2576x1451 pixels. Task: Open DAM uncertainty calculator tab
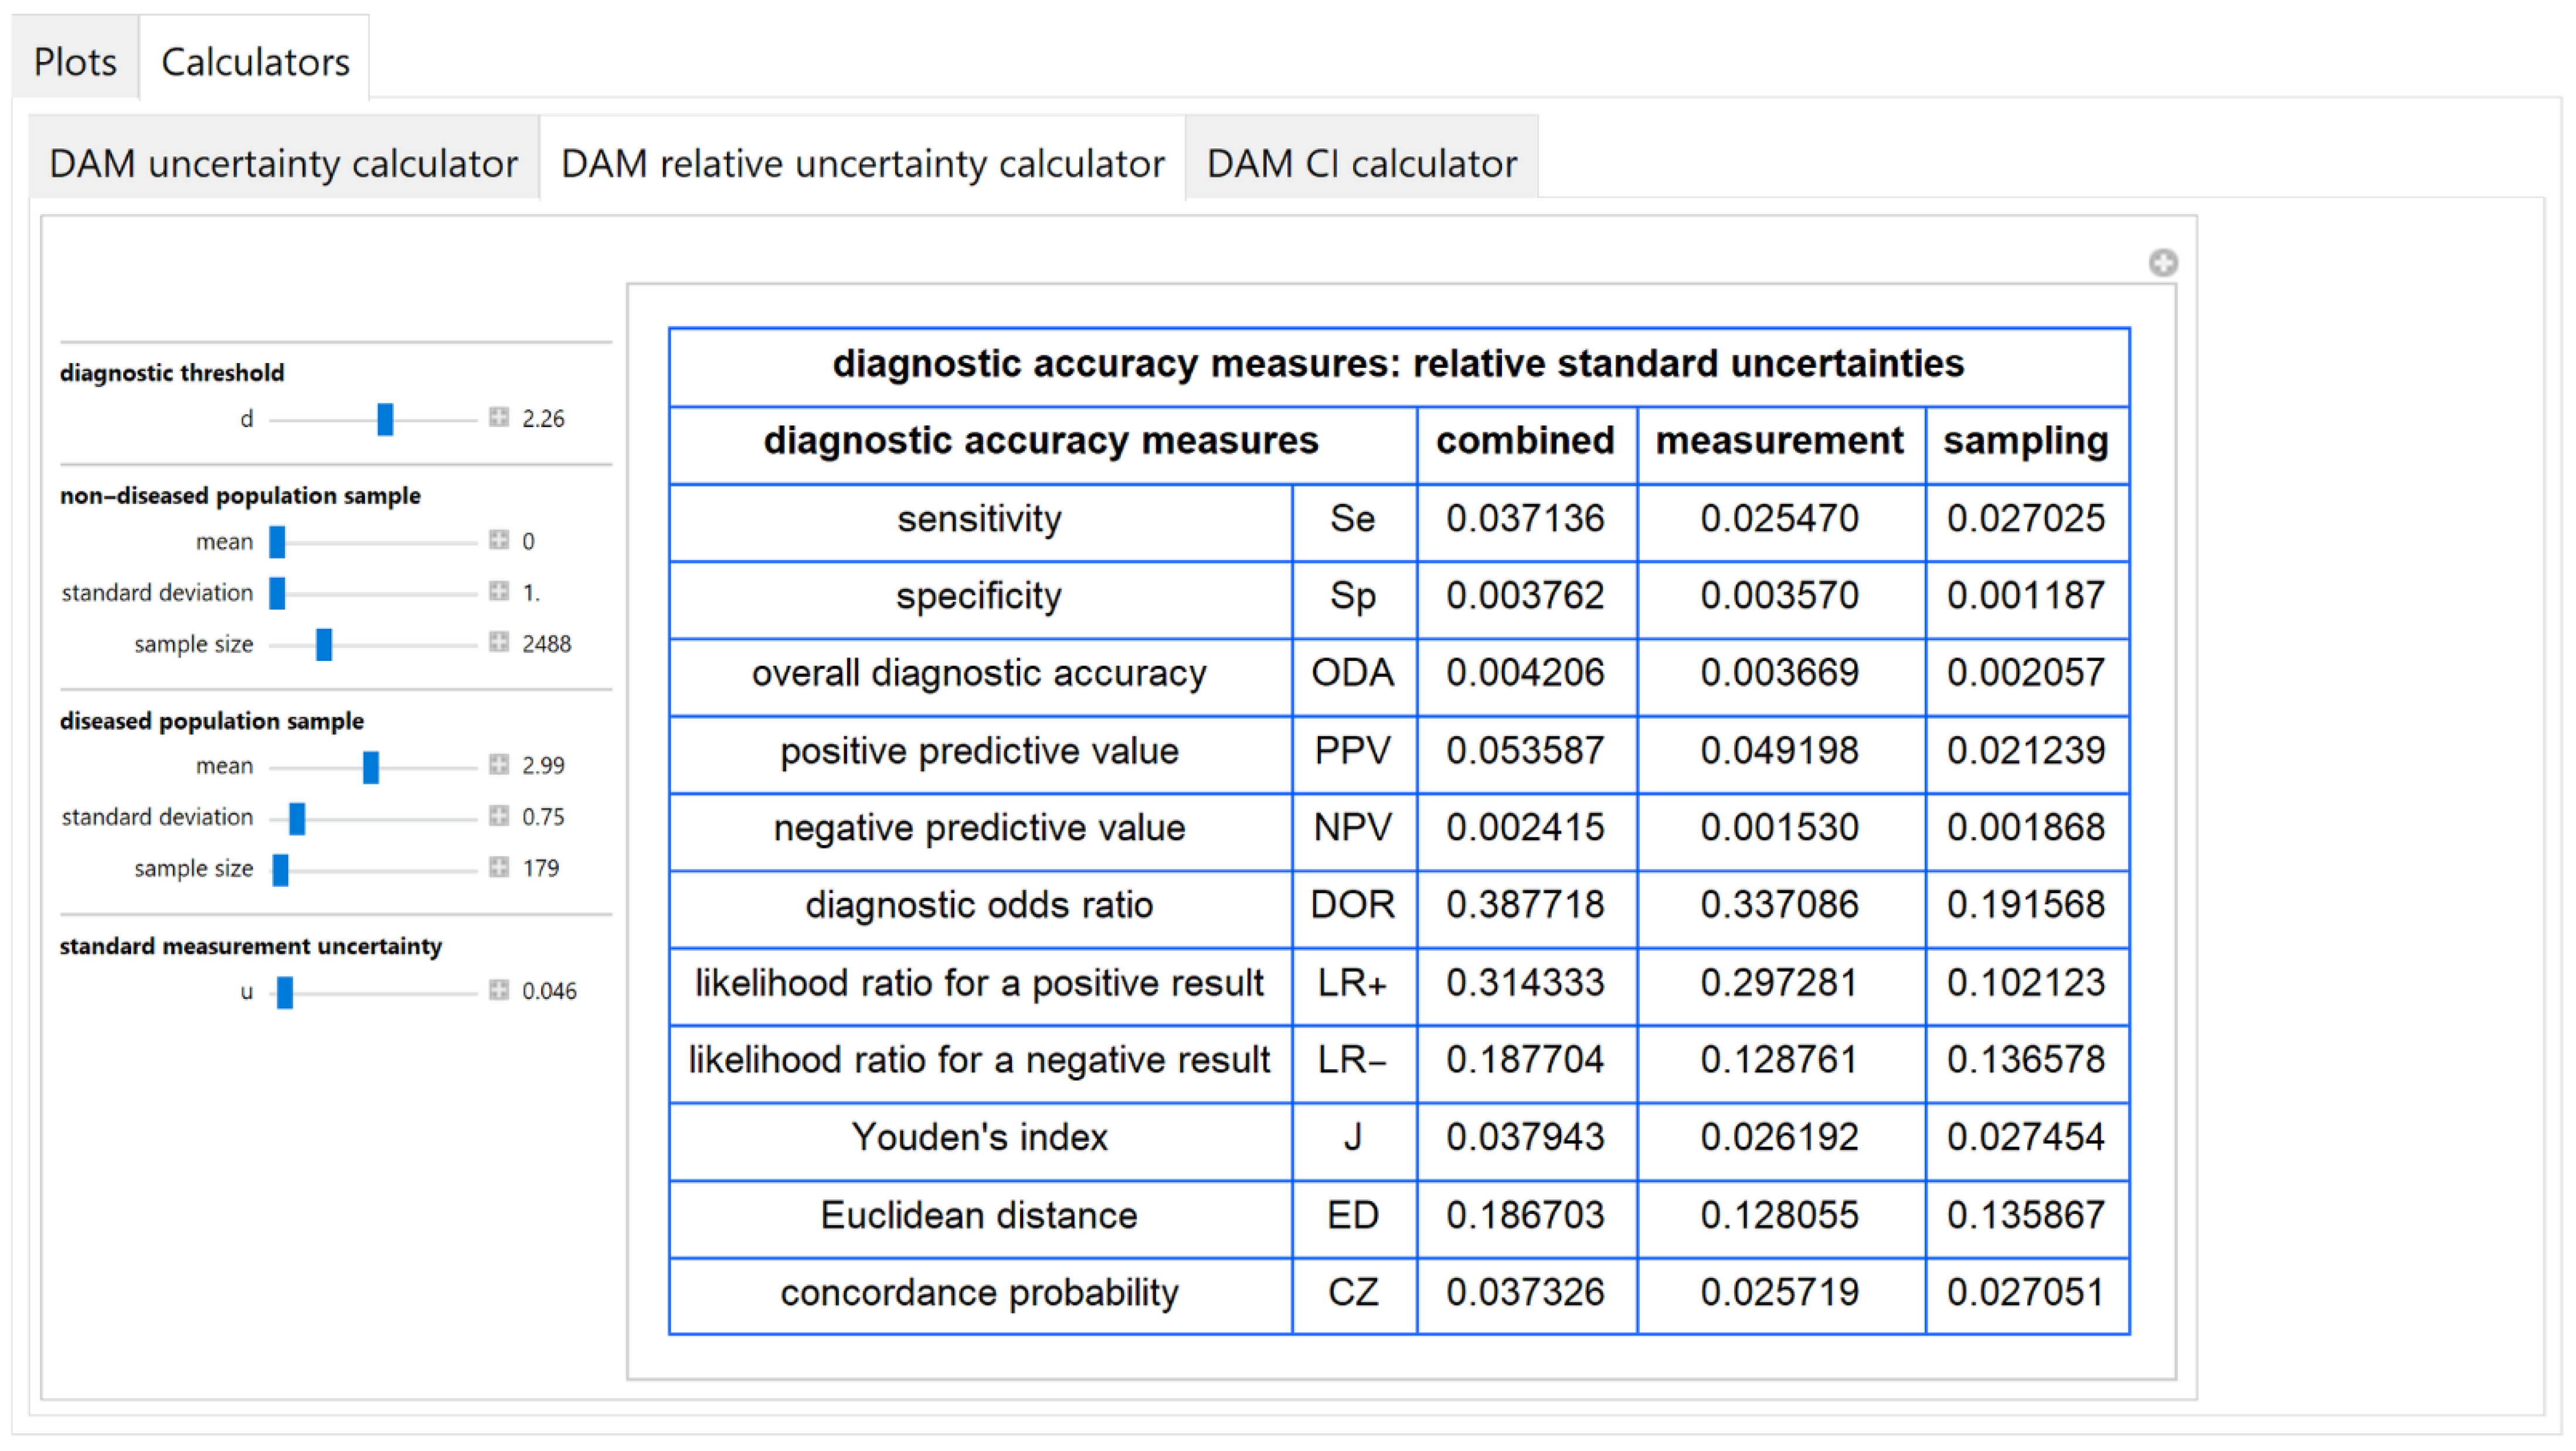tap(283, 163)
